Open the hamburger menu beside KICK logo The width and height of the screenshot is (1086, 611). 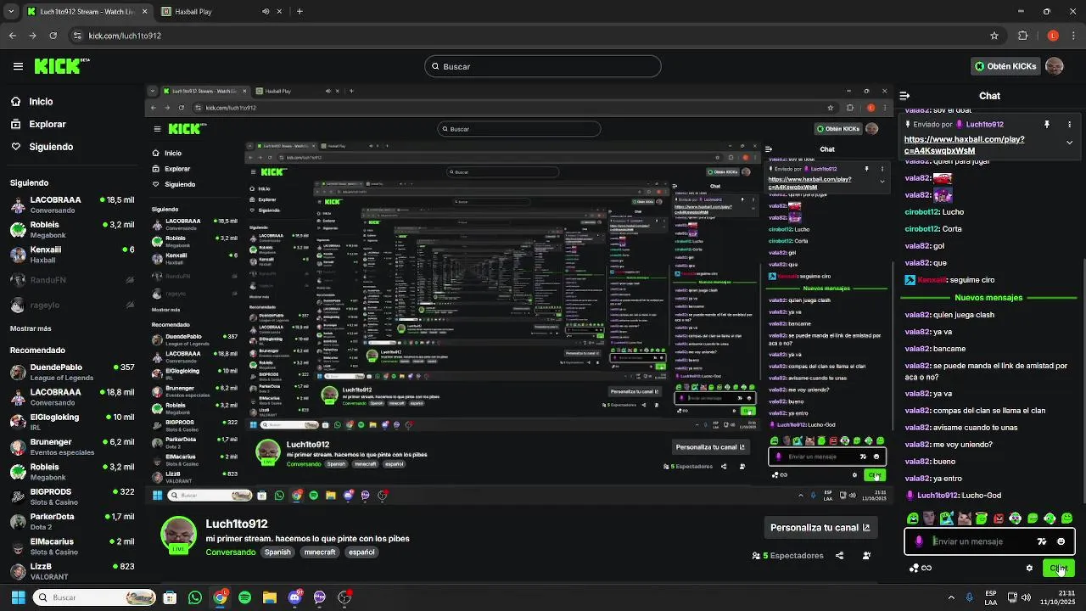tap(18, 66)
